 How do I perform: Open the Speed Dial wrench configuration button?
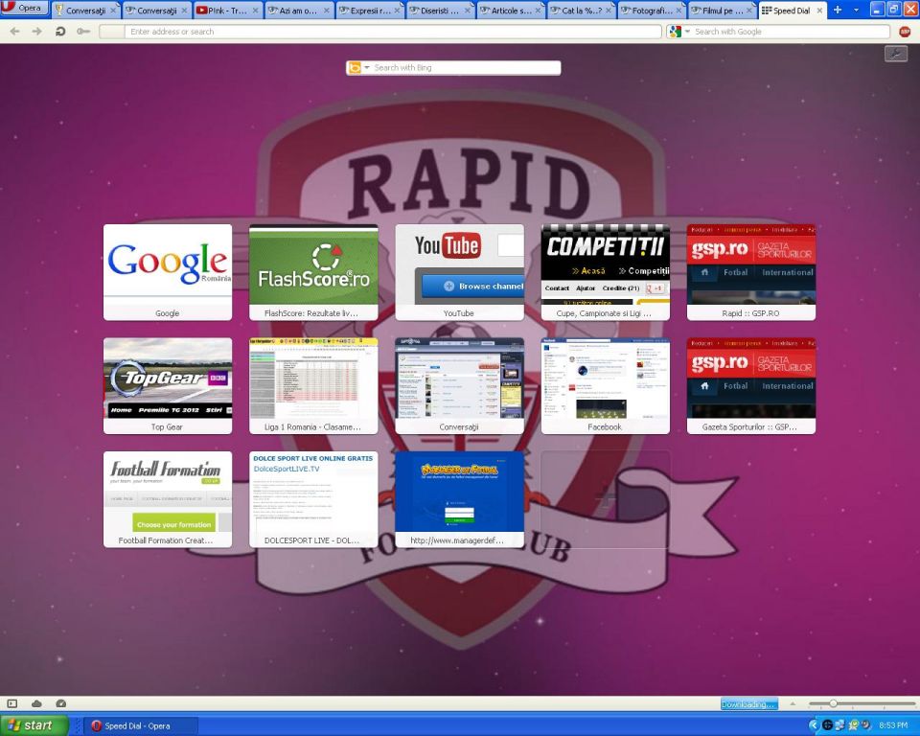[896, 54]
